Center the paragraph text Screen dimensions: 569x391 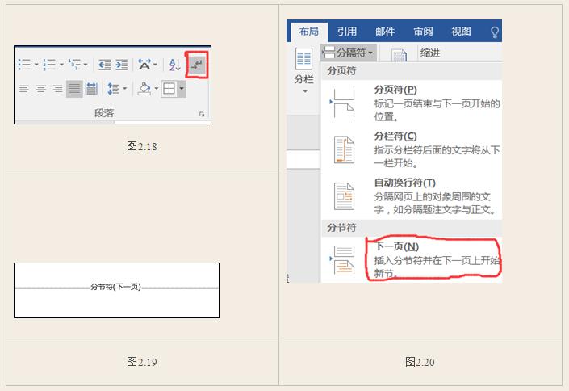click(x=40, y=88)
